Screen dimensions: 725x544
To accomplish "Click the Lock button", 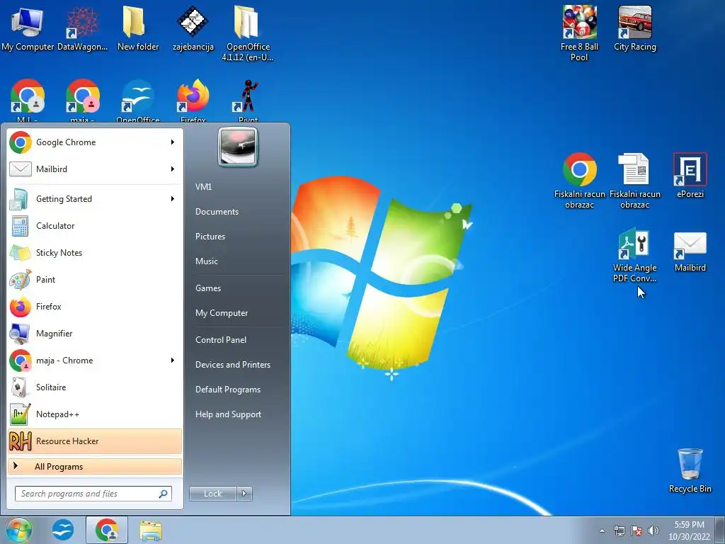I will 212,494.
